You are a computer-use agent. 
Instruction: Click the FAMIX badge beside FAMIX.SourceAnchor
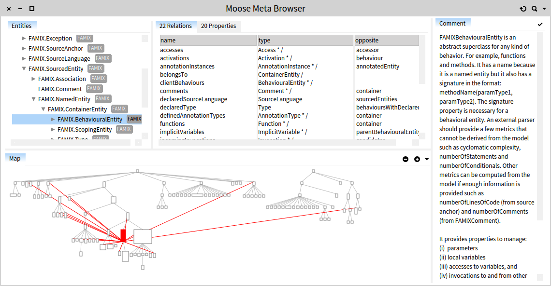click(x=95, y=48)
